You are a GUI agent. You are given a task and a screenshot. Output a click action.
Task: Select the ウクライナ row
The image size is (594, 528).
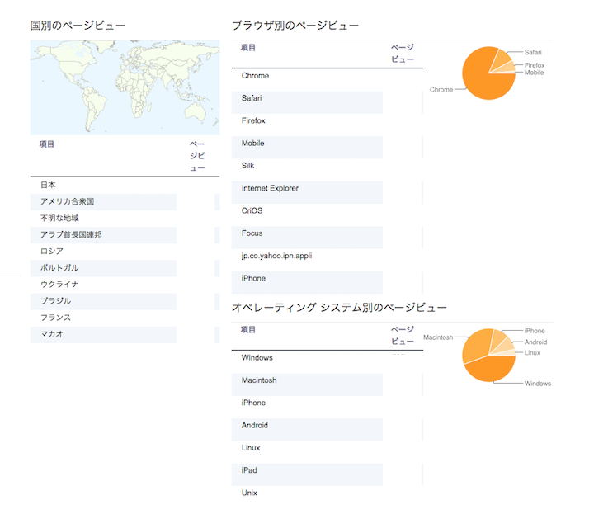[125, 285]
